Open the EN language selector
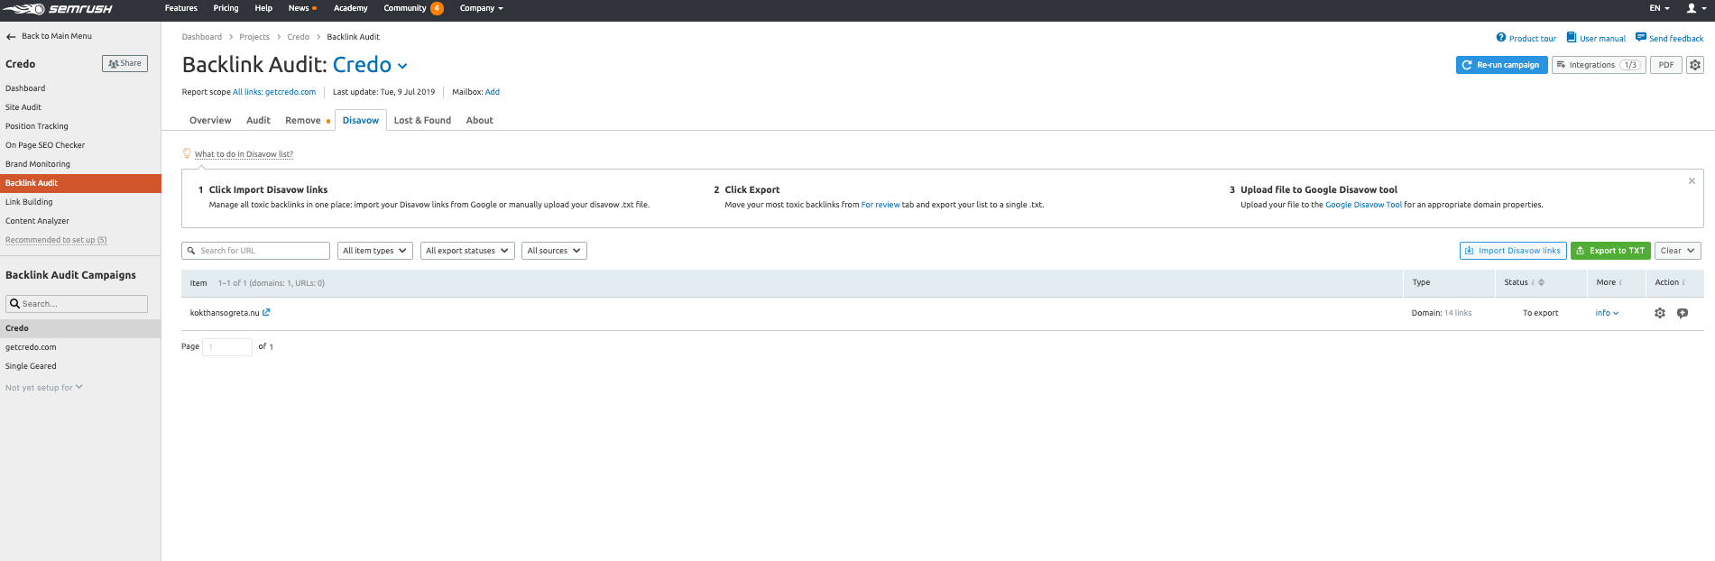Image resolution: width=1715 pixels, height=561 pixels. tap(1659, 8)
